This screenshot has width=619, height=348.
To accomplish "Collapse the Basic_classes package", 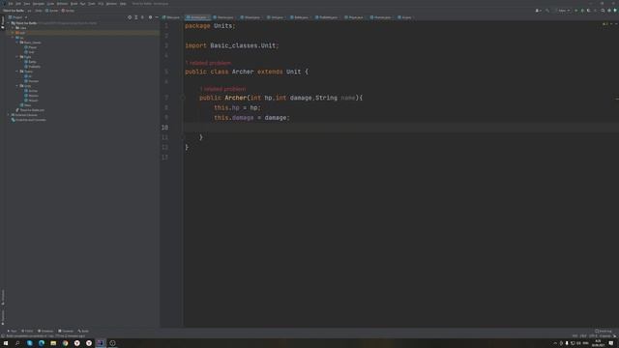I will 17,43.
